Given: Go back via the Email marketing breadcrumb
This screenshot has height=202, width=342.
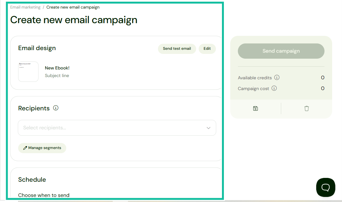Looking at the screenshot, I should coord(25,7).
